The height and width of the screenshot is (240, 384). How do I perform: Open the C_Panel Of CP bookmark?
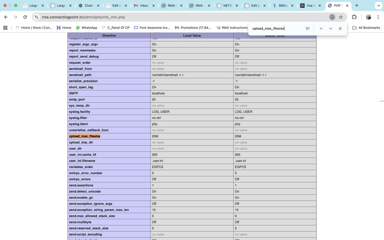click(116, 28)
